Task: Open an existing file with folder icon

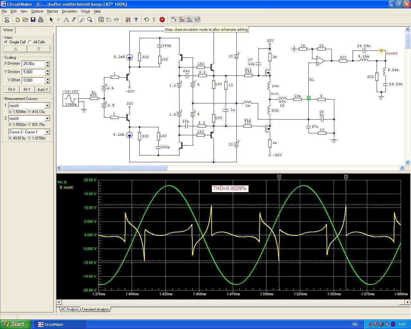Action: [x=25, y=20]
